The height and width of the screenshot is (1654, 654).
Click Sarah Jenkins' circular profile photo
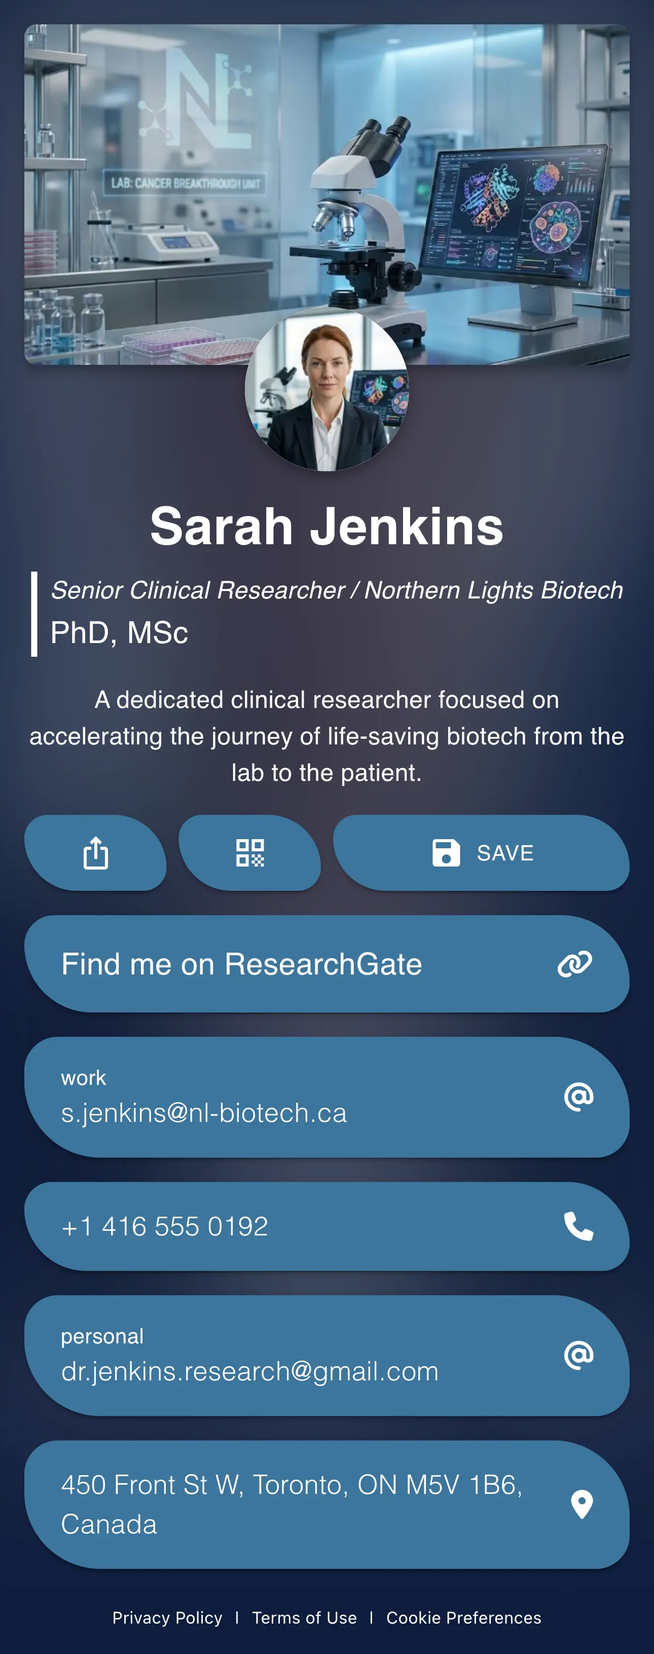click(326, 390)
